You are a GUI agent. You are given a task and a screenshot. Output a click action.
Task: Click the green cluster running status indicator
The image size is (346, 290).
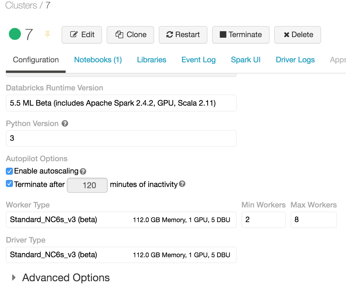click(15, 34)
